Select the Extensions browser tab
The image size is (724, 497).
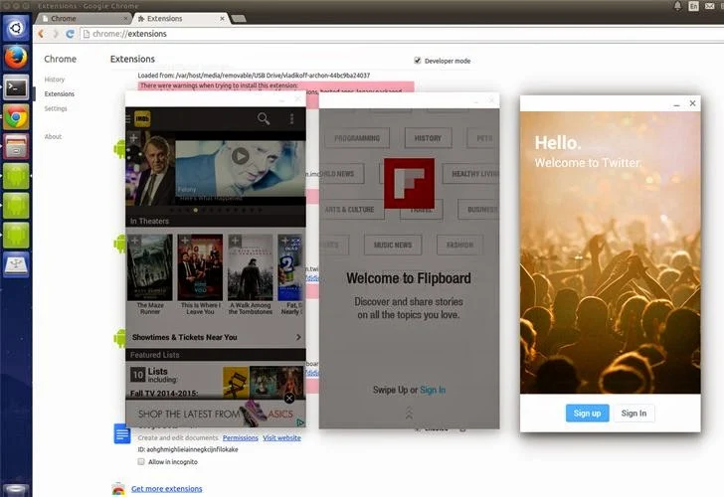(x=180, y=19)
